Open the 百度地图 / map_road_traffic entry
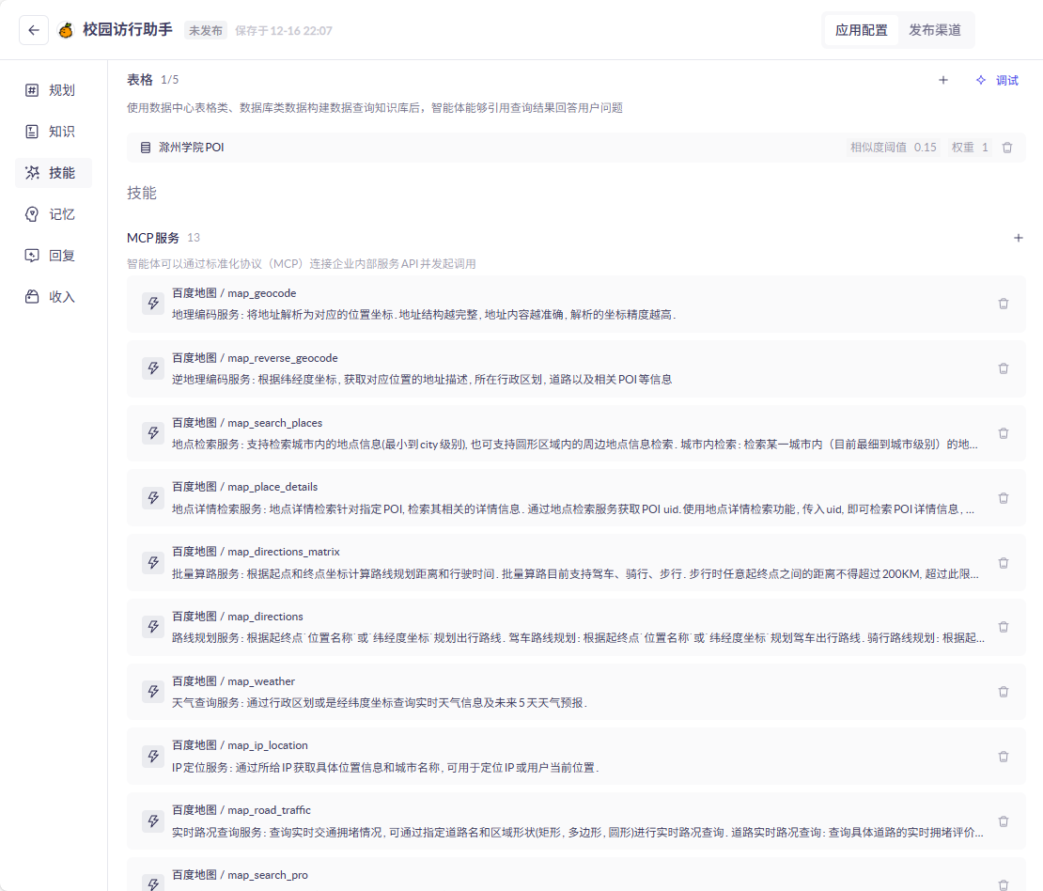The image size is (1043, 891). [576, 821]
